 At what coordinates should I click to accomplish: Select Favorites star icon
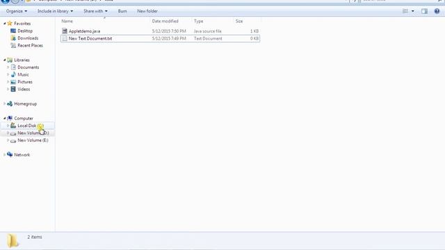click(x=10, y=24)
